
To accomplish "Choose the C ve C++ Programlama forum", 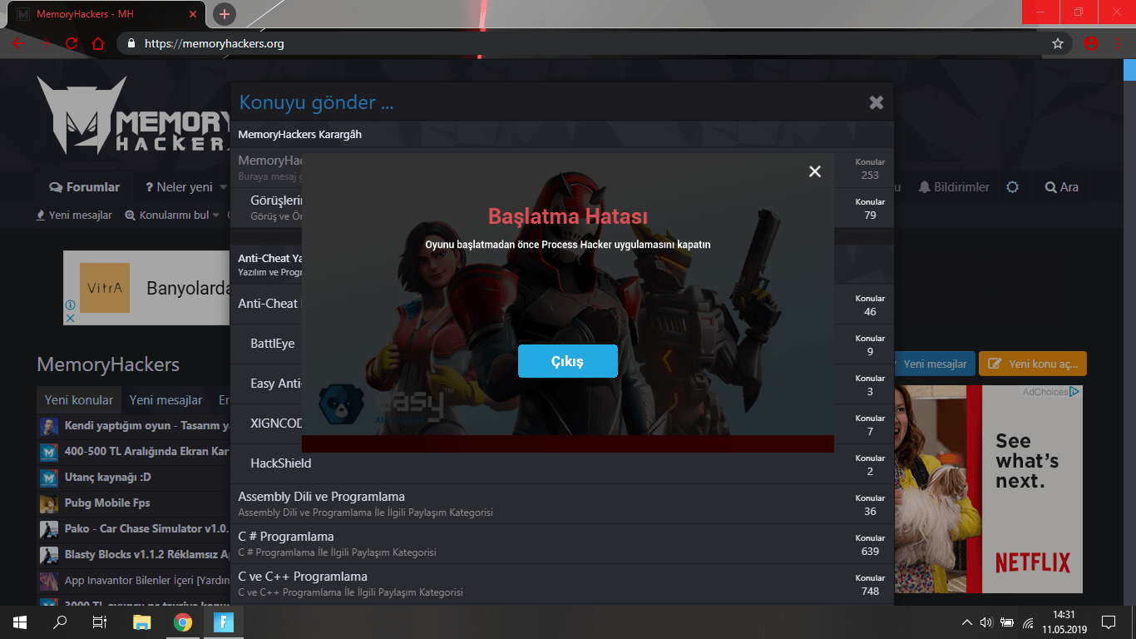I will [562, 583].
